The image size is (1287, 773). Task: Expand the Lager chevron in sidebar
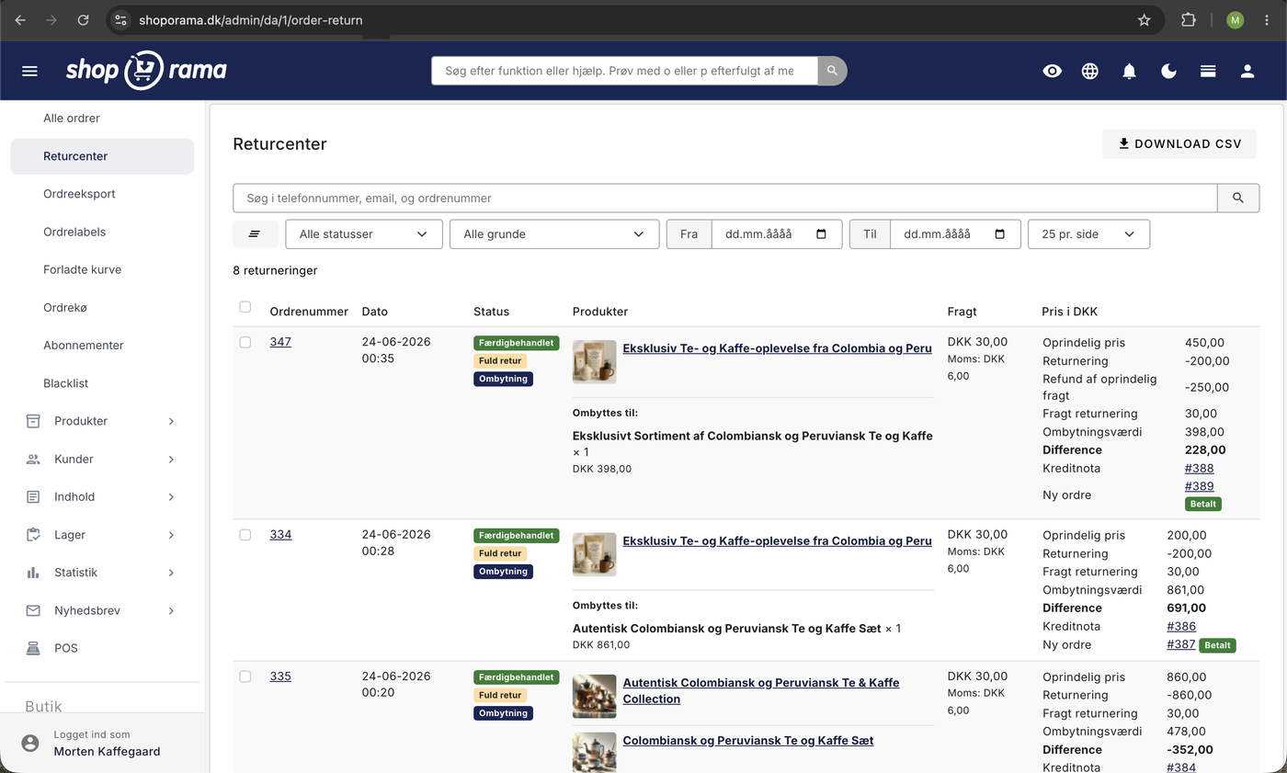click(171, 534)
